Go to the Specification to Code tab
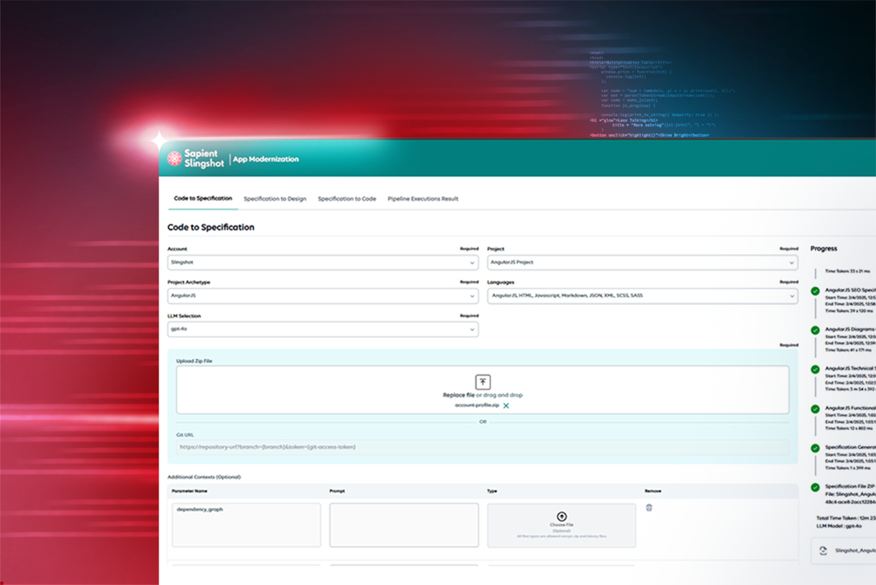Image resolution: width=876 pixels, height=585 pixels. (346, 199)
